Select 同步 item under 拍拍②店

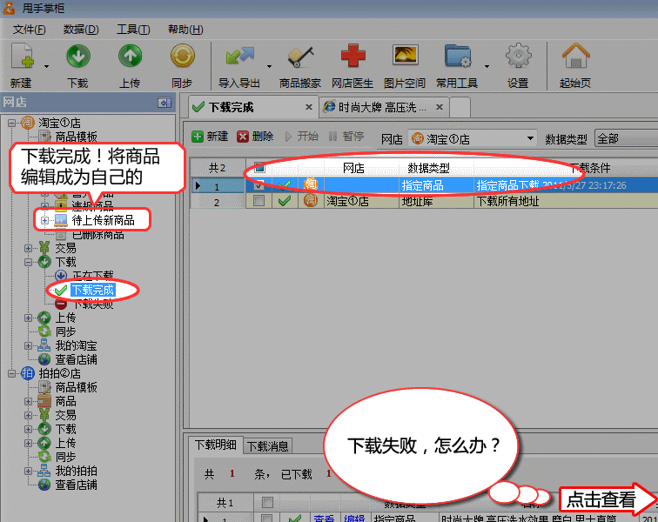tap(66, 457)
